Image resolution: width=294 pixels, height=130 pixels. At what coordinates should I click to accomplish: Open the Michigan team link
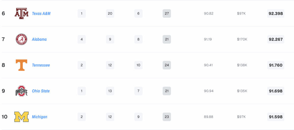pyautogui.click(x=40, y=117)
